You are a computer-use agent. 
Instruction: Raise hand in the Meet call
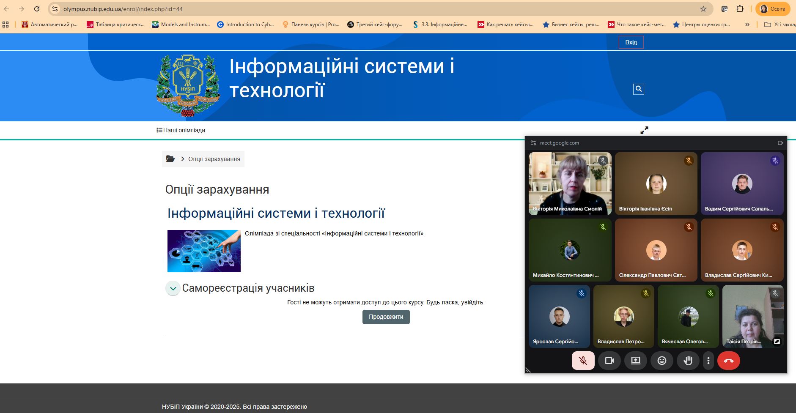pyautogui.click(x=688, y=361)
